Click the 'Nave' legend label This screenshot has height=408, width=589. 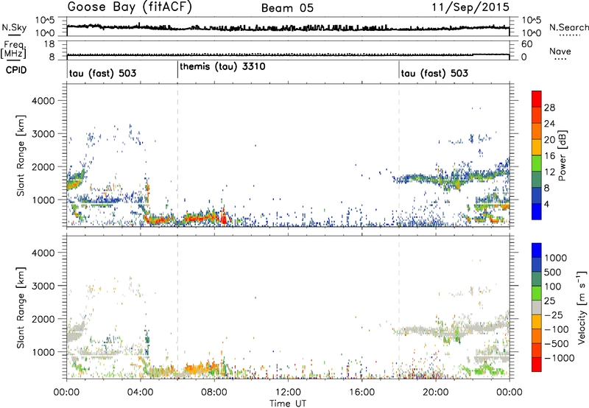pos(560,52)
